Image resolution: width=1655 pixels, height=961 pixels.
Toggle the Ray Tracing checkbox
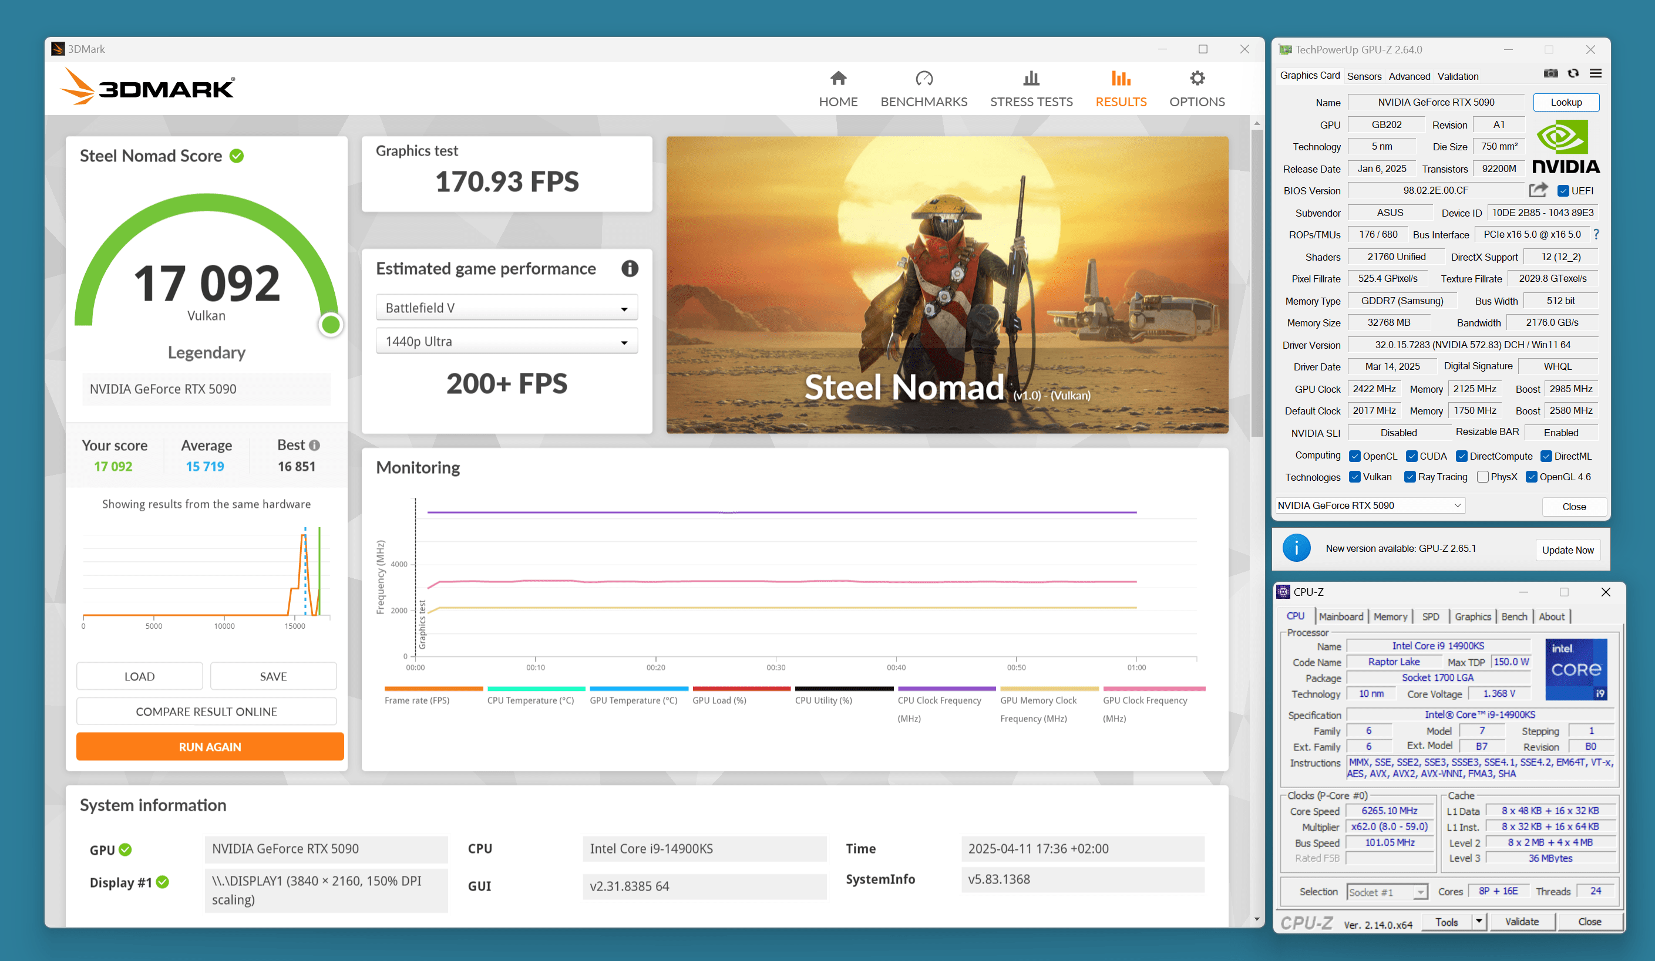coord(1410,477)
